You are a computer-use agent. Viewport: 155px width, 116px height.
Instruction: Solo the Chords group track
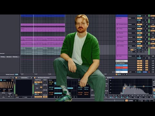coord(144,33)
